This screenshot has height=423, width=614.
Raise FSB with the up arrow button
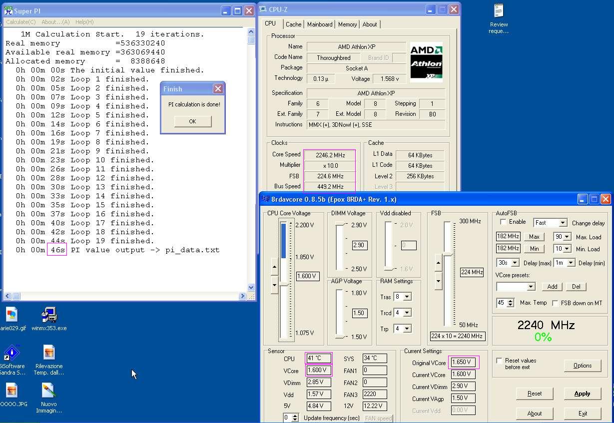click(439, 263)
